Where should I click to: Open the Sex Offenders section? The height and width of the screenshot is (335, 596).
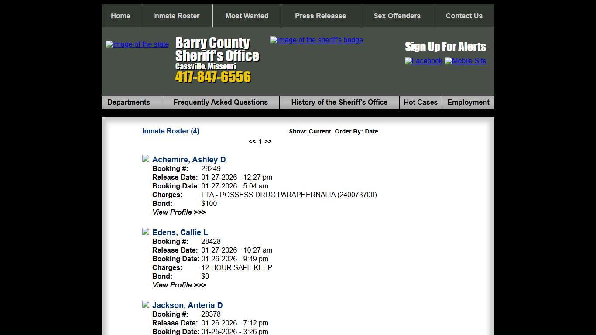point(397,16)
